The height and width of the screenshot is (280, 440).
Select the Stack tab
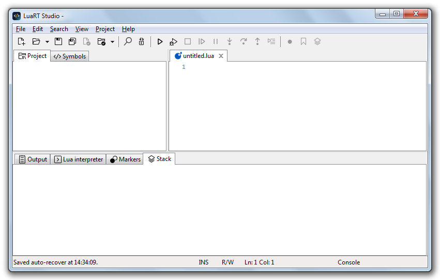[x=159, y=159]
